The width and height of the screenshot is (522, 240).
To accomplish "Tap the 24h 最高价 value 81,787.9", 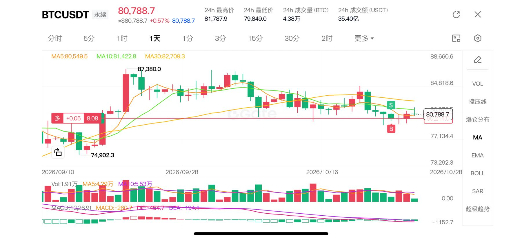I will [216, 19].
